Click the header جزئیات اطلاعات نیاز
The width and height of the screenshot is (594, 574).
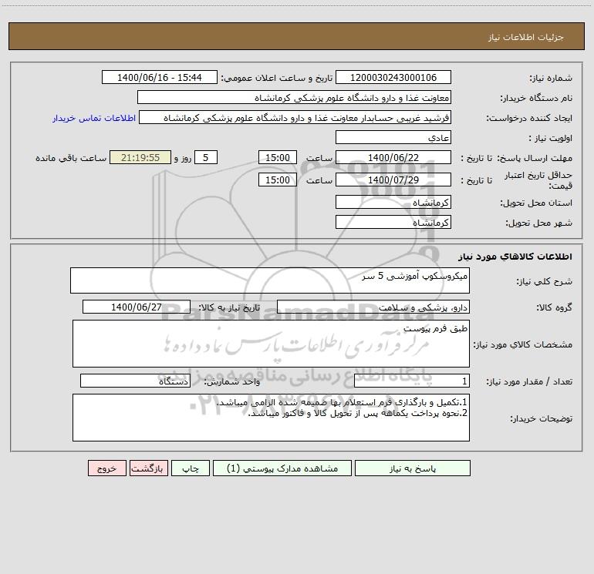pyautogui.click(x=526, y=37)
